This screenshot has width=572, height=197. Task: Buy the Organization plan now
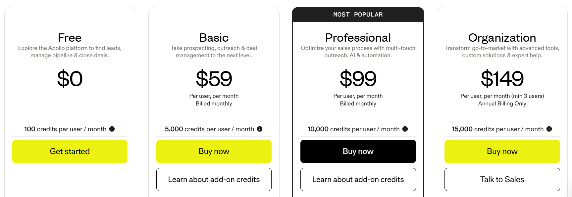tap(502, 151)
